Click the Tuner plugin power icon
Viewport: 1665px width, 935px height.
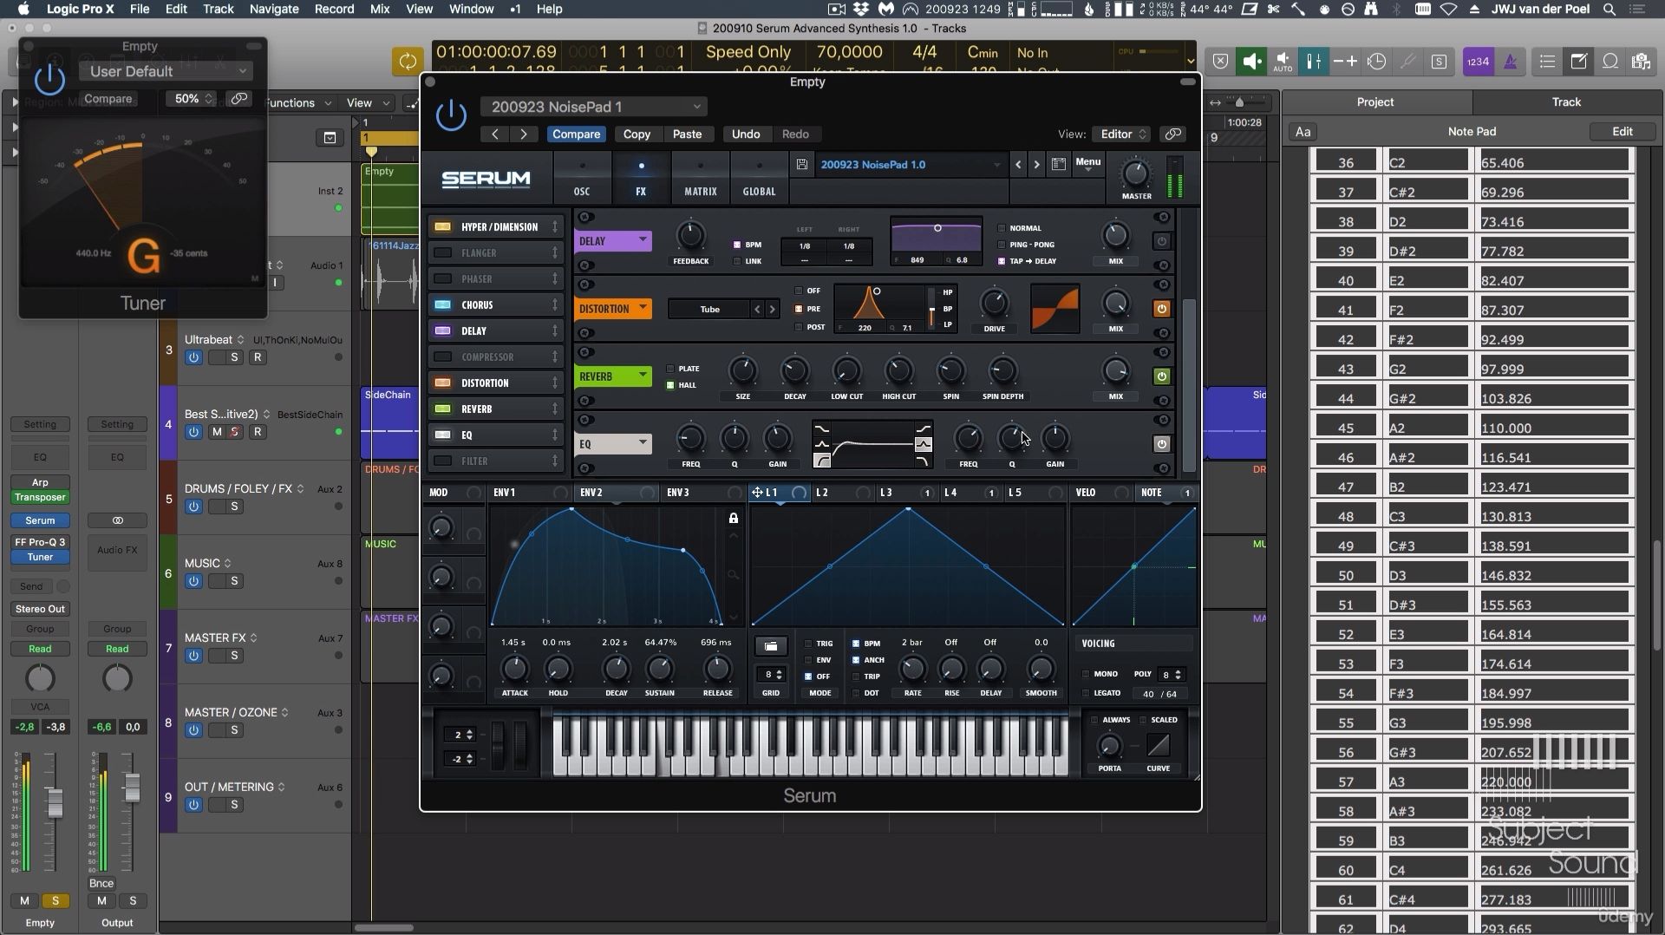click(x=49, y=80)
